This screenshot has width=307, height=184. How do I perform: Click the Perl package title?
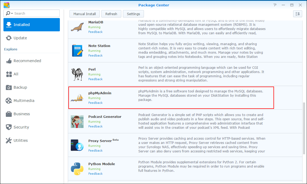point(92,69)
